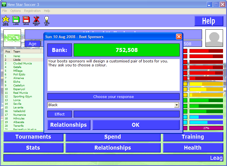
Task: Open the Registration menu
Action: point(32,11)
